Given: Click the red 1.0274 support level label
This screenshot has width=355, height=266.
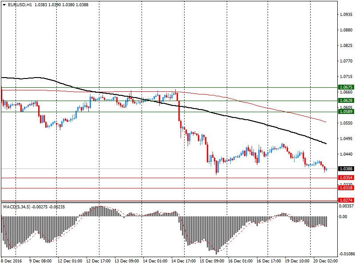Looking at the screenshot, I should click(x=346, y=200).
